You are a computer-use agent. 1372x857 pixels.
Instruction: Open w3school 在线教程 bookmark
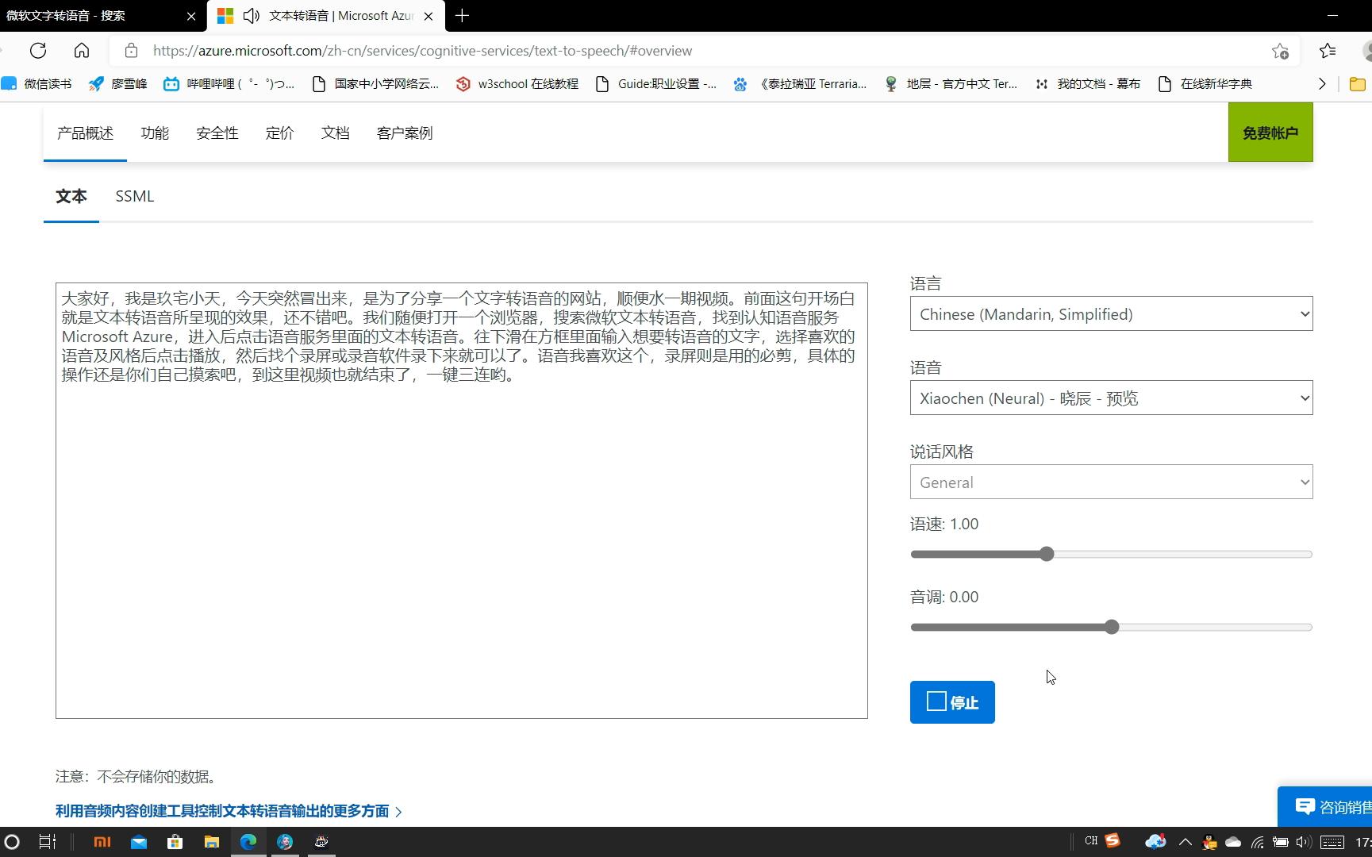click(x=517, y=83)
